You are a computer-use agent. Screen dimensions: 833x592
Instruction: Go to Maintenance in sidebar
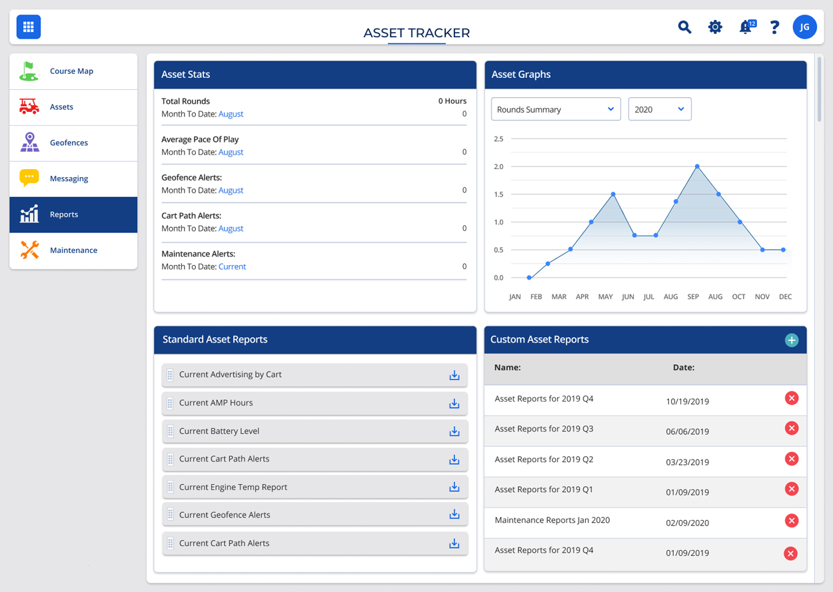(x=73, y=250)
